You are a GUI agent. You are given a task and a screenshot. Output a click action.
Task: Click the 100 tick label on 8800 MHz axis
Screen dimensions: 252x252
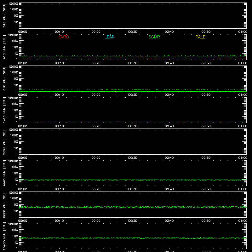pos(15,205)
